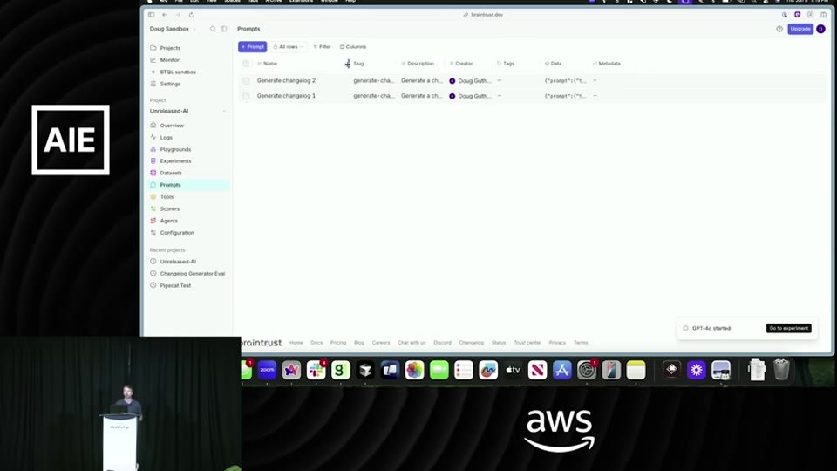This screenshot has width=837, height=471.
Task: Check the Generate changelog 1 row
Action: (x=246, y=96)
